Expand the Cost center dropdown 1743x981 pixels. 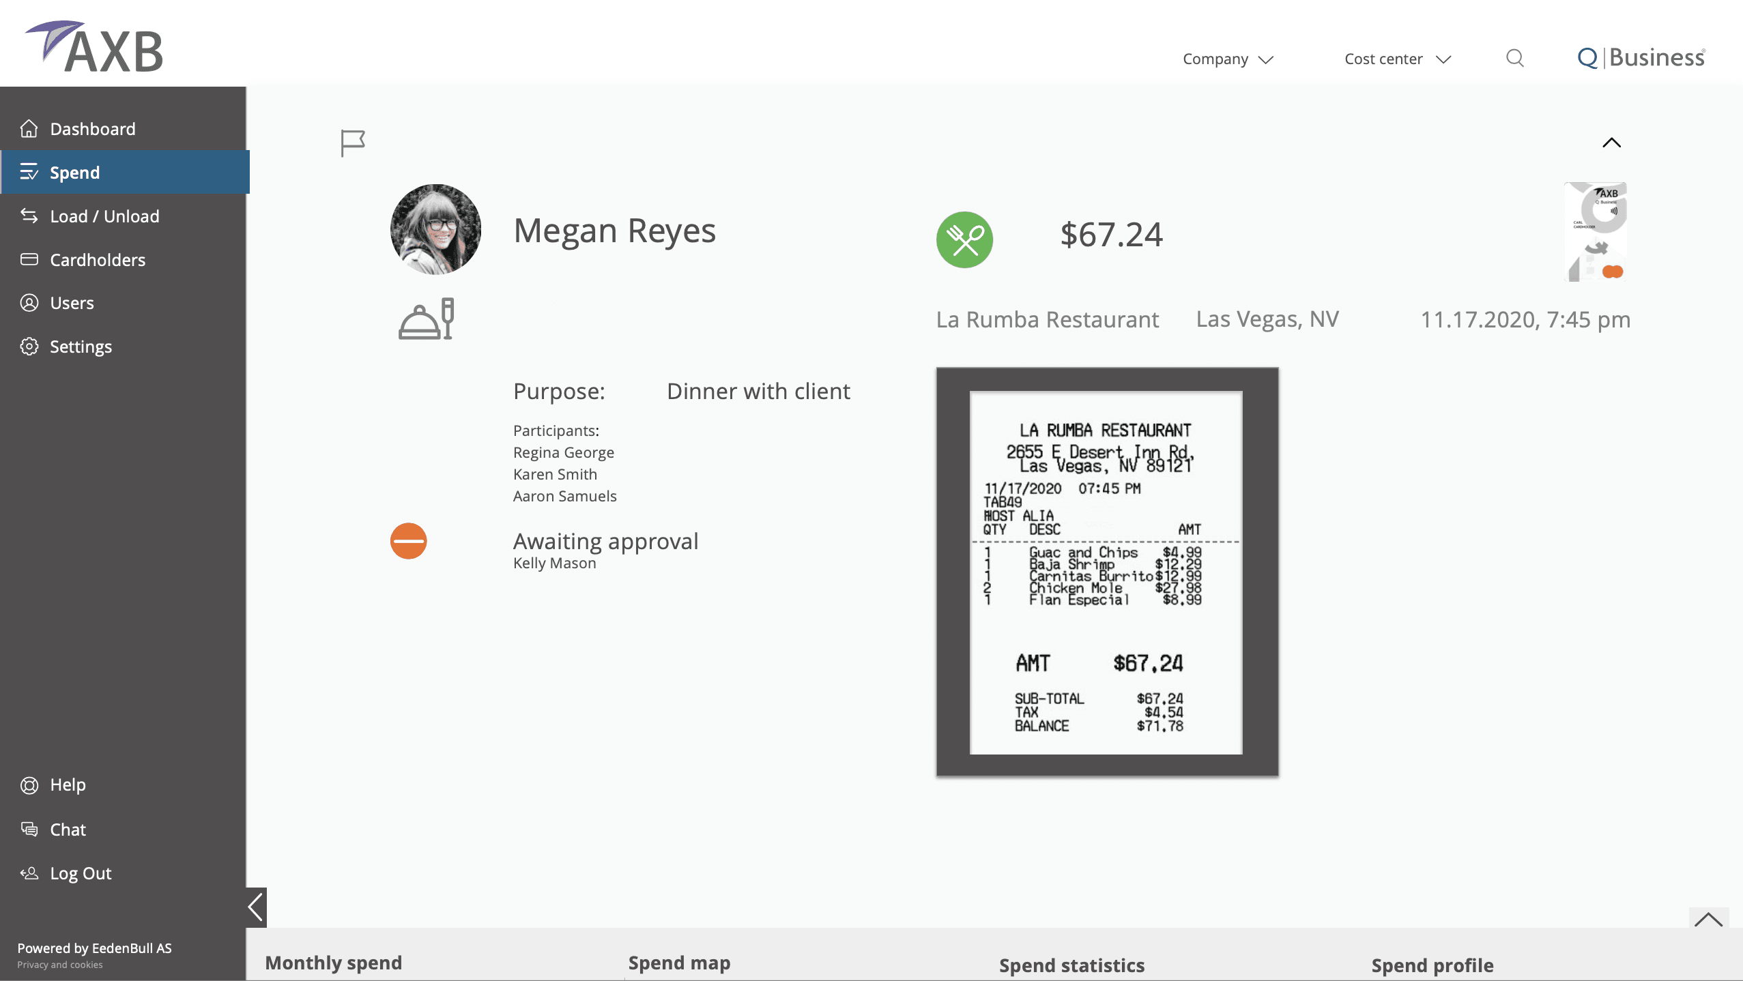(x=1397, y=59)
